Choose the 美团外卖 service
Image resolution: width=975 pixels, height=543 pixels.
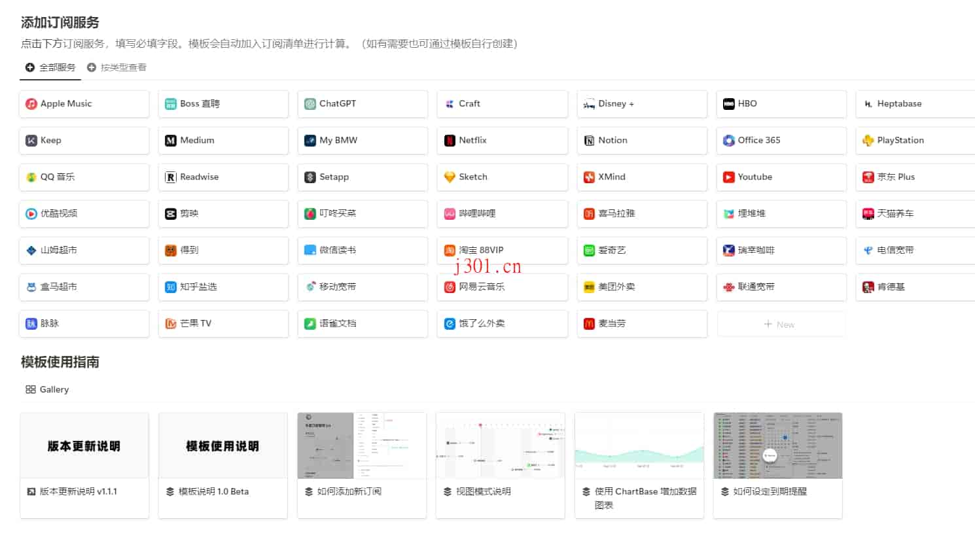641,287
